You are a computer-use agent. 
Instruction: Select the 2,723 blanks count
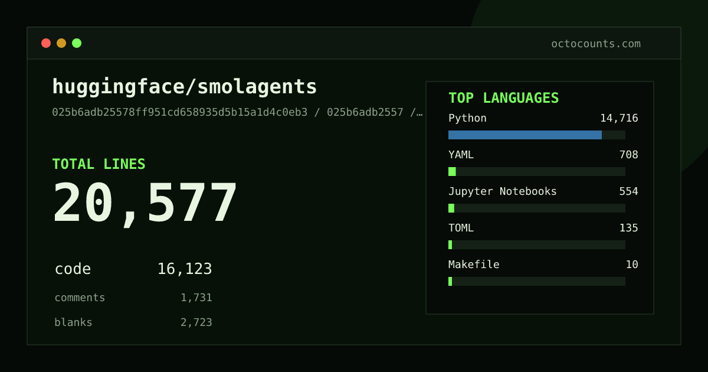[196, 323]
